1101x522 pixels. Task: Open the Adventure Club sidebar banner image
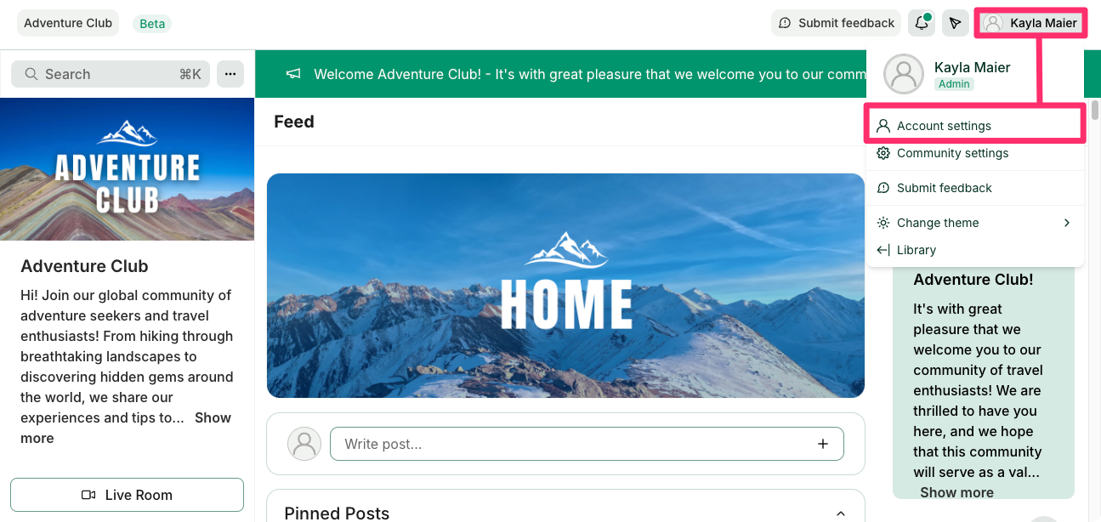(x=128, y=169)
